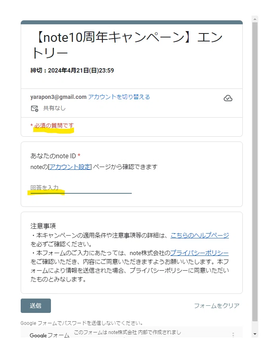Viewport: 279px width, 344px height.
Task: Click the vertical scrollbar thumb
Action: pos(255,172)
